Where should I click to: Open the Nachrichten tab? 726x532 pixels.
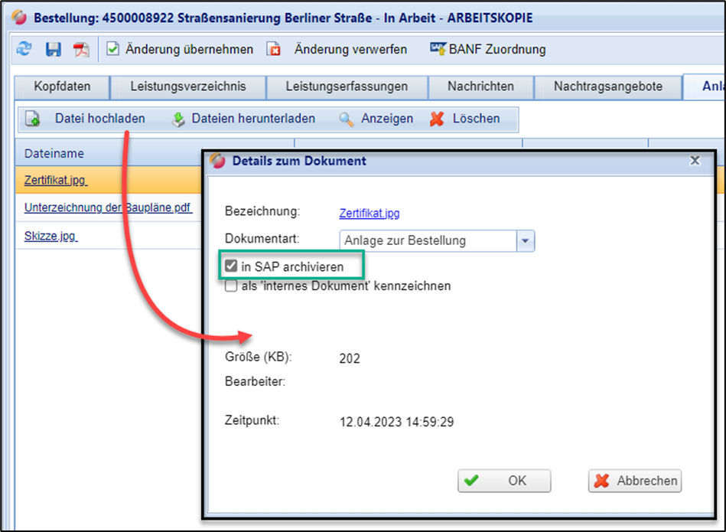pyautogui.click(x=480, y=86)
